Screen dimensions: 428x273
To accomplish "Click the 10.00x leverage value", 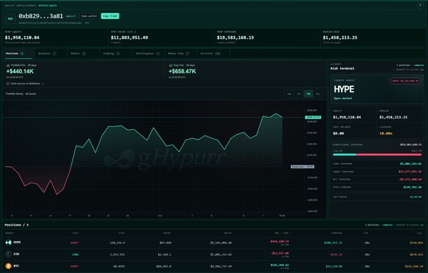I will pos(386,133).
